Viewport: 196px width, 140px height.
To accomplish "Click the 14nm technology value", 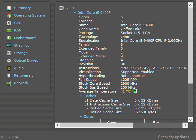I will click(x=125, y=37).
